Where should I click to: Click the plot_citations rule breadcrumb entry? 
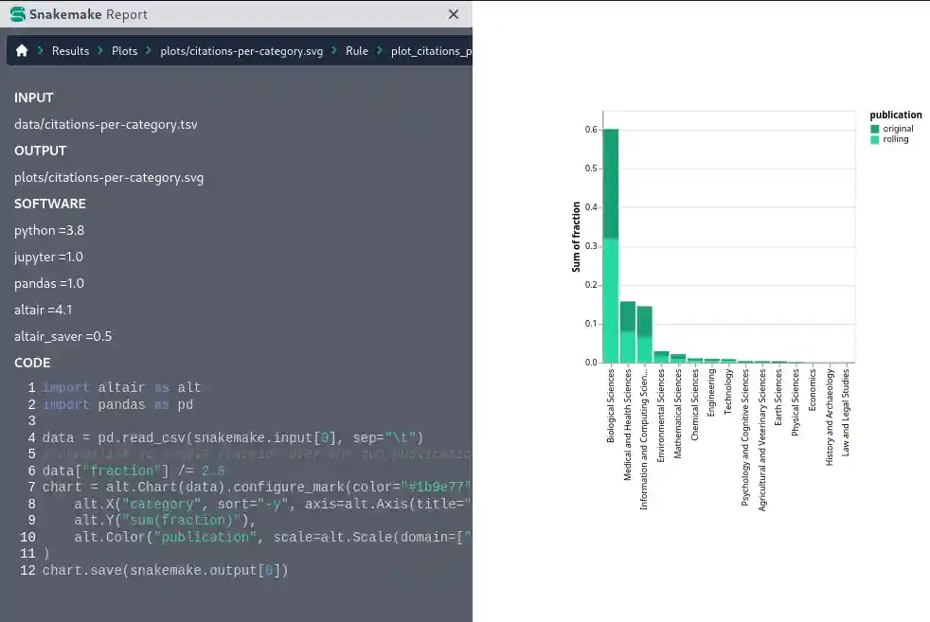click(431, 51)
